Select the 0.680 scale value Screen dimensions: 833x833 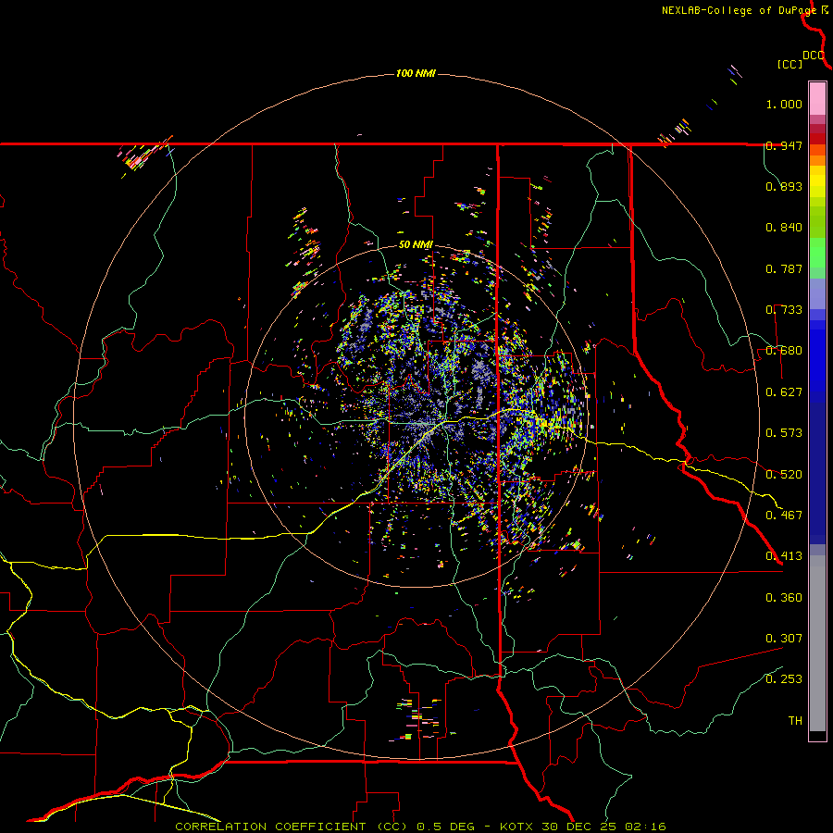[x=784, y=351]
